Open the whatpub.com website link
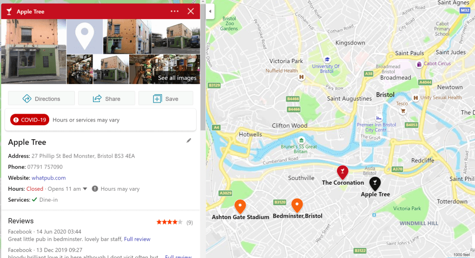The image size is (475, 258). [48, 178]
